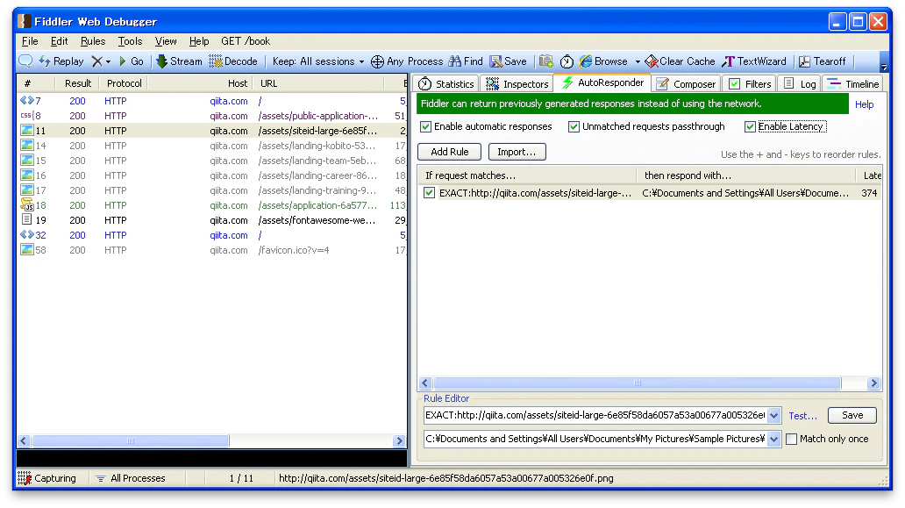Open the Edit menu
Viewport: 905px width, 508px height.
coord(59,41)
